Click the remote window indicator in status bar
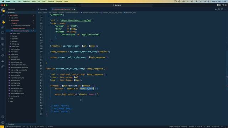The image size is (228, 128). pyautogui.click(x=2, y=127)
